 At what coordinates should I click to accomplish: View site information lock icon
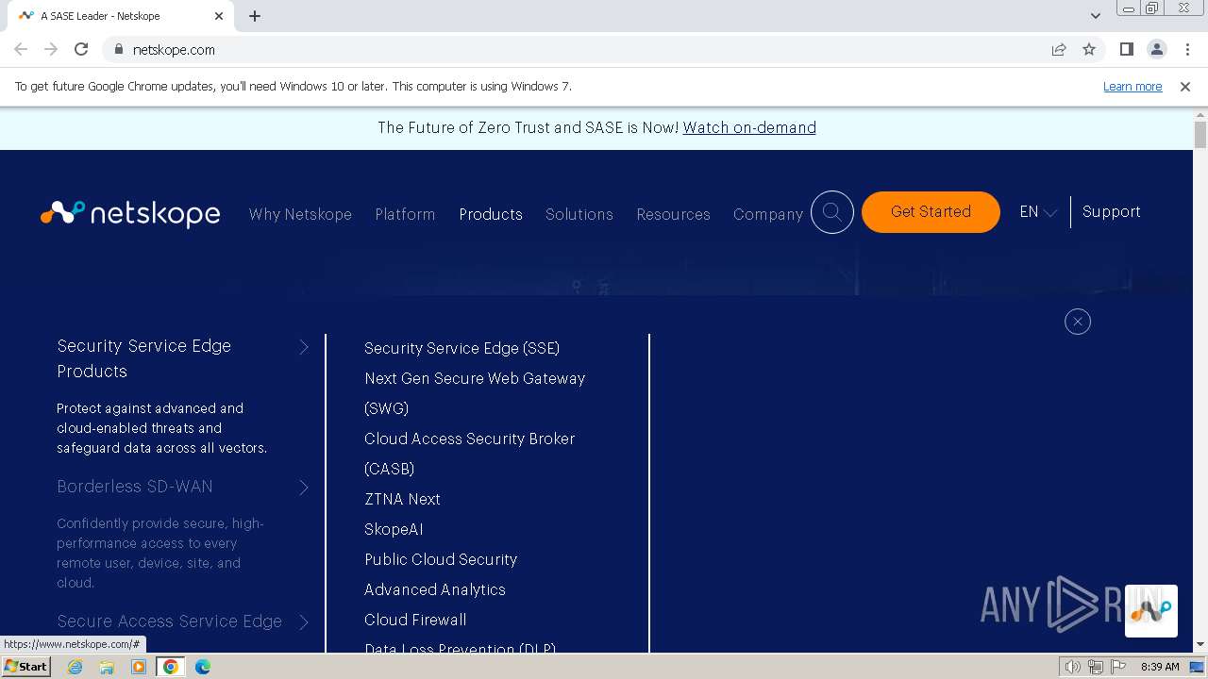(118, 49)
